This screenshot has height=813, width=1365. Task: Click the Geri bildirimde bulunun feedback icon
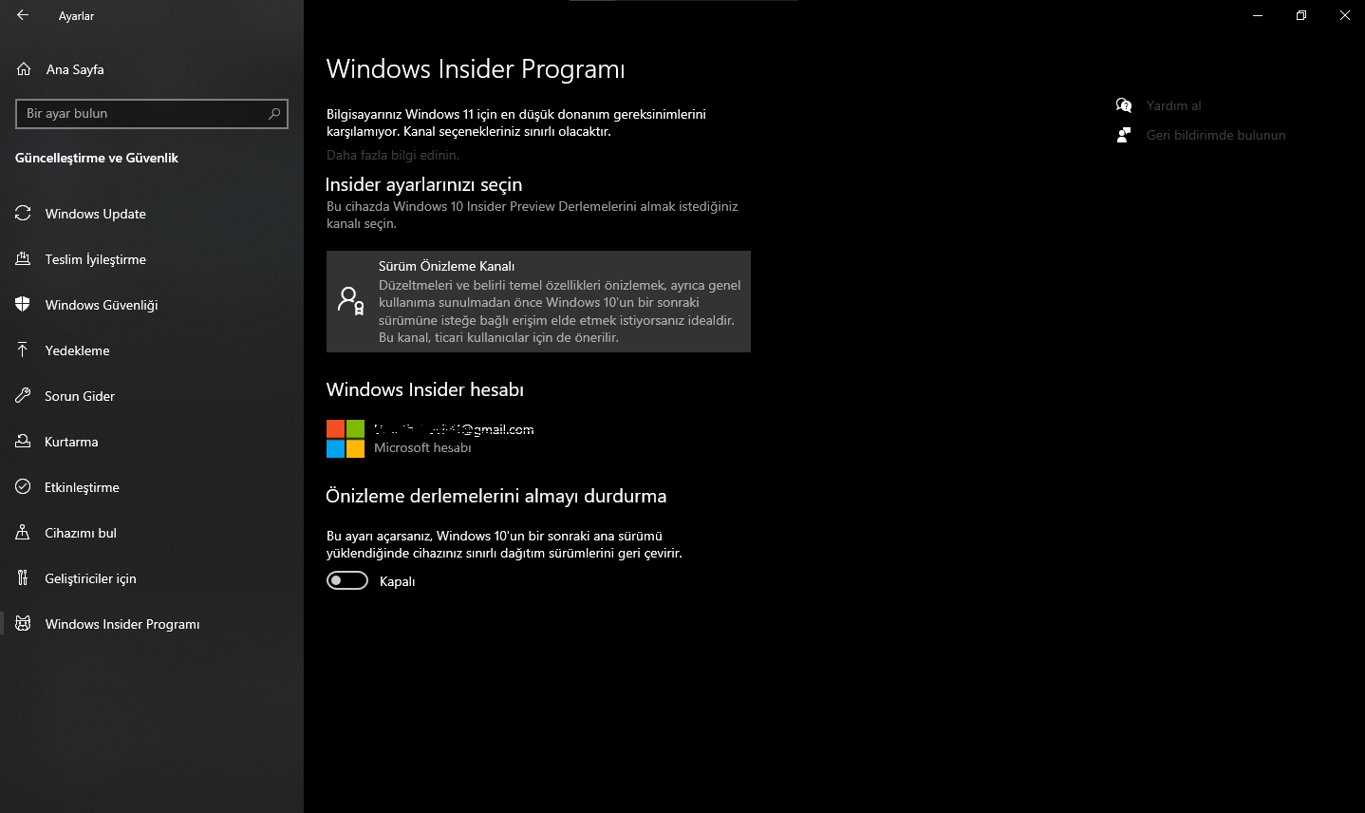tap(1124, 135)
